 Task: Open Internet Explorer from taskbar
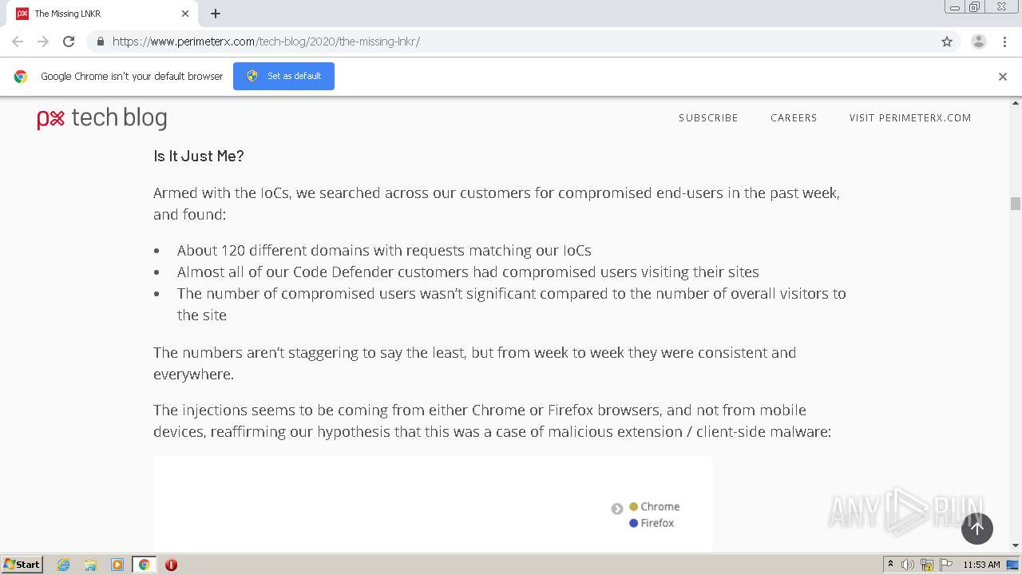tap(64, 565)
